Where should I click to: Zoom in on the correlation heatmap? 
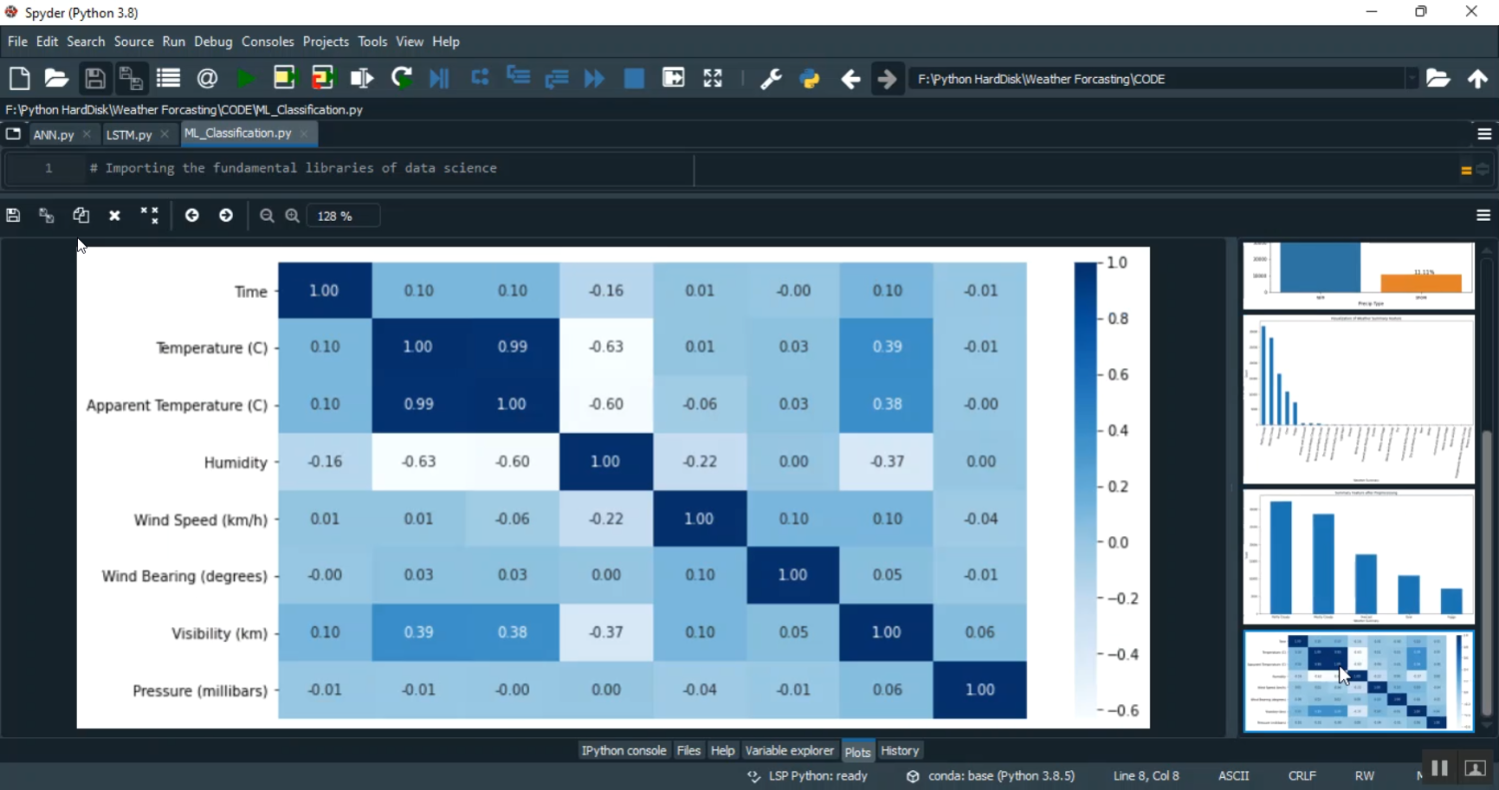pyautogui.click(x=291, y=215)
